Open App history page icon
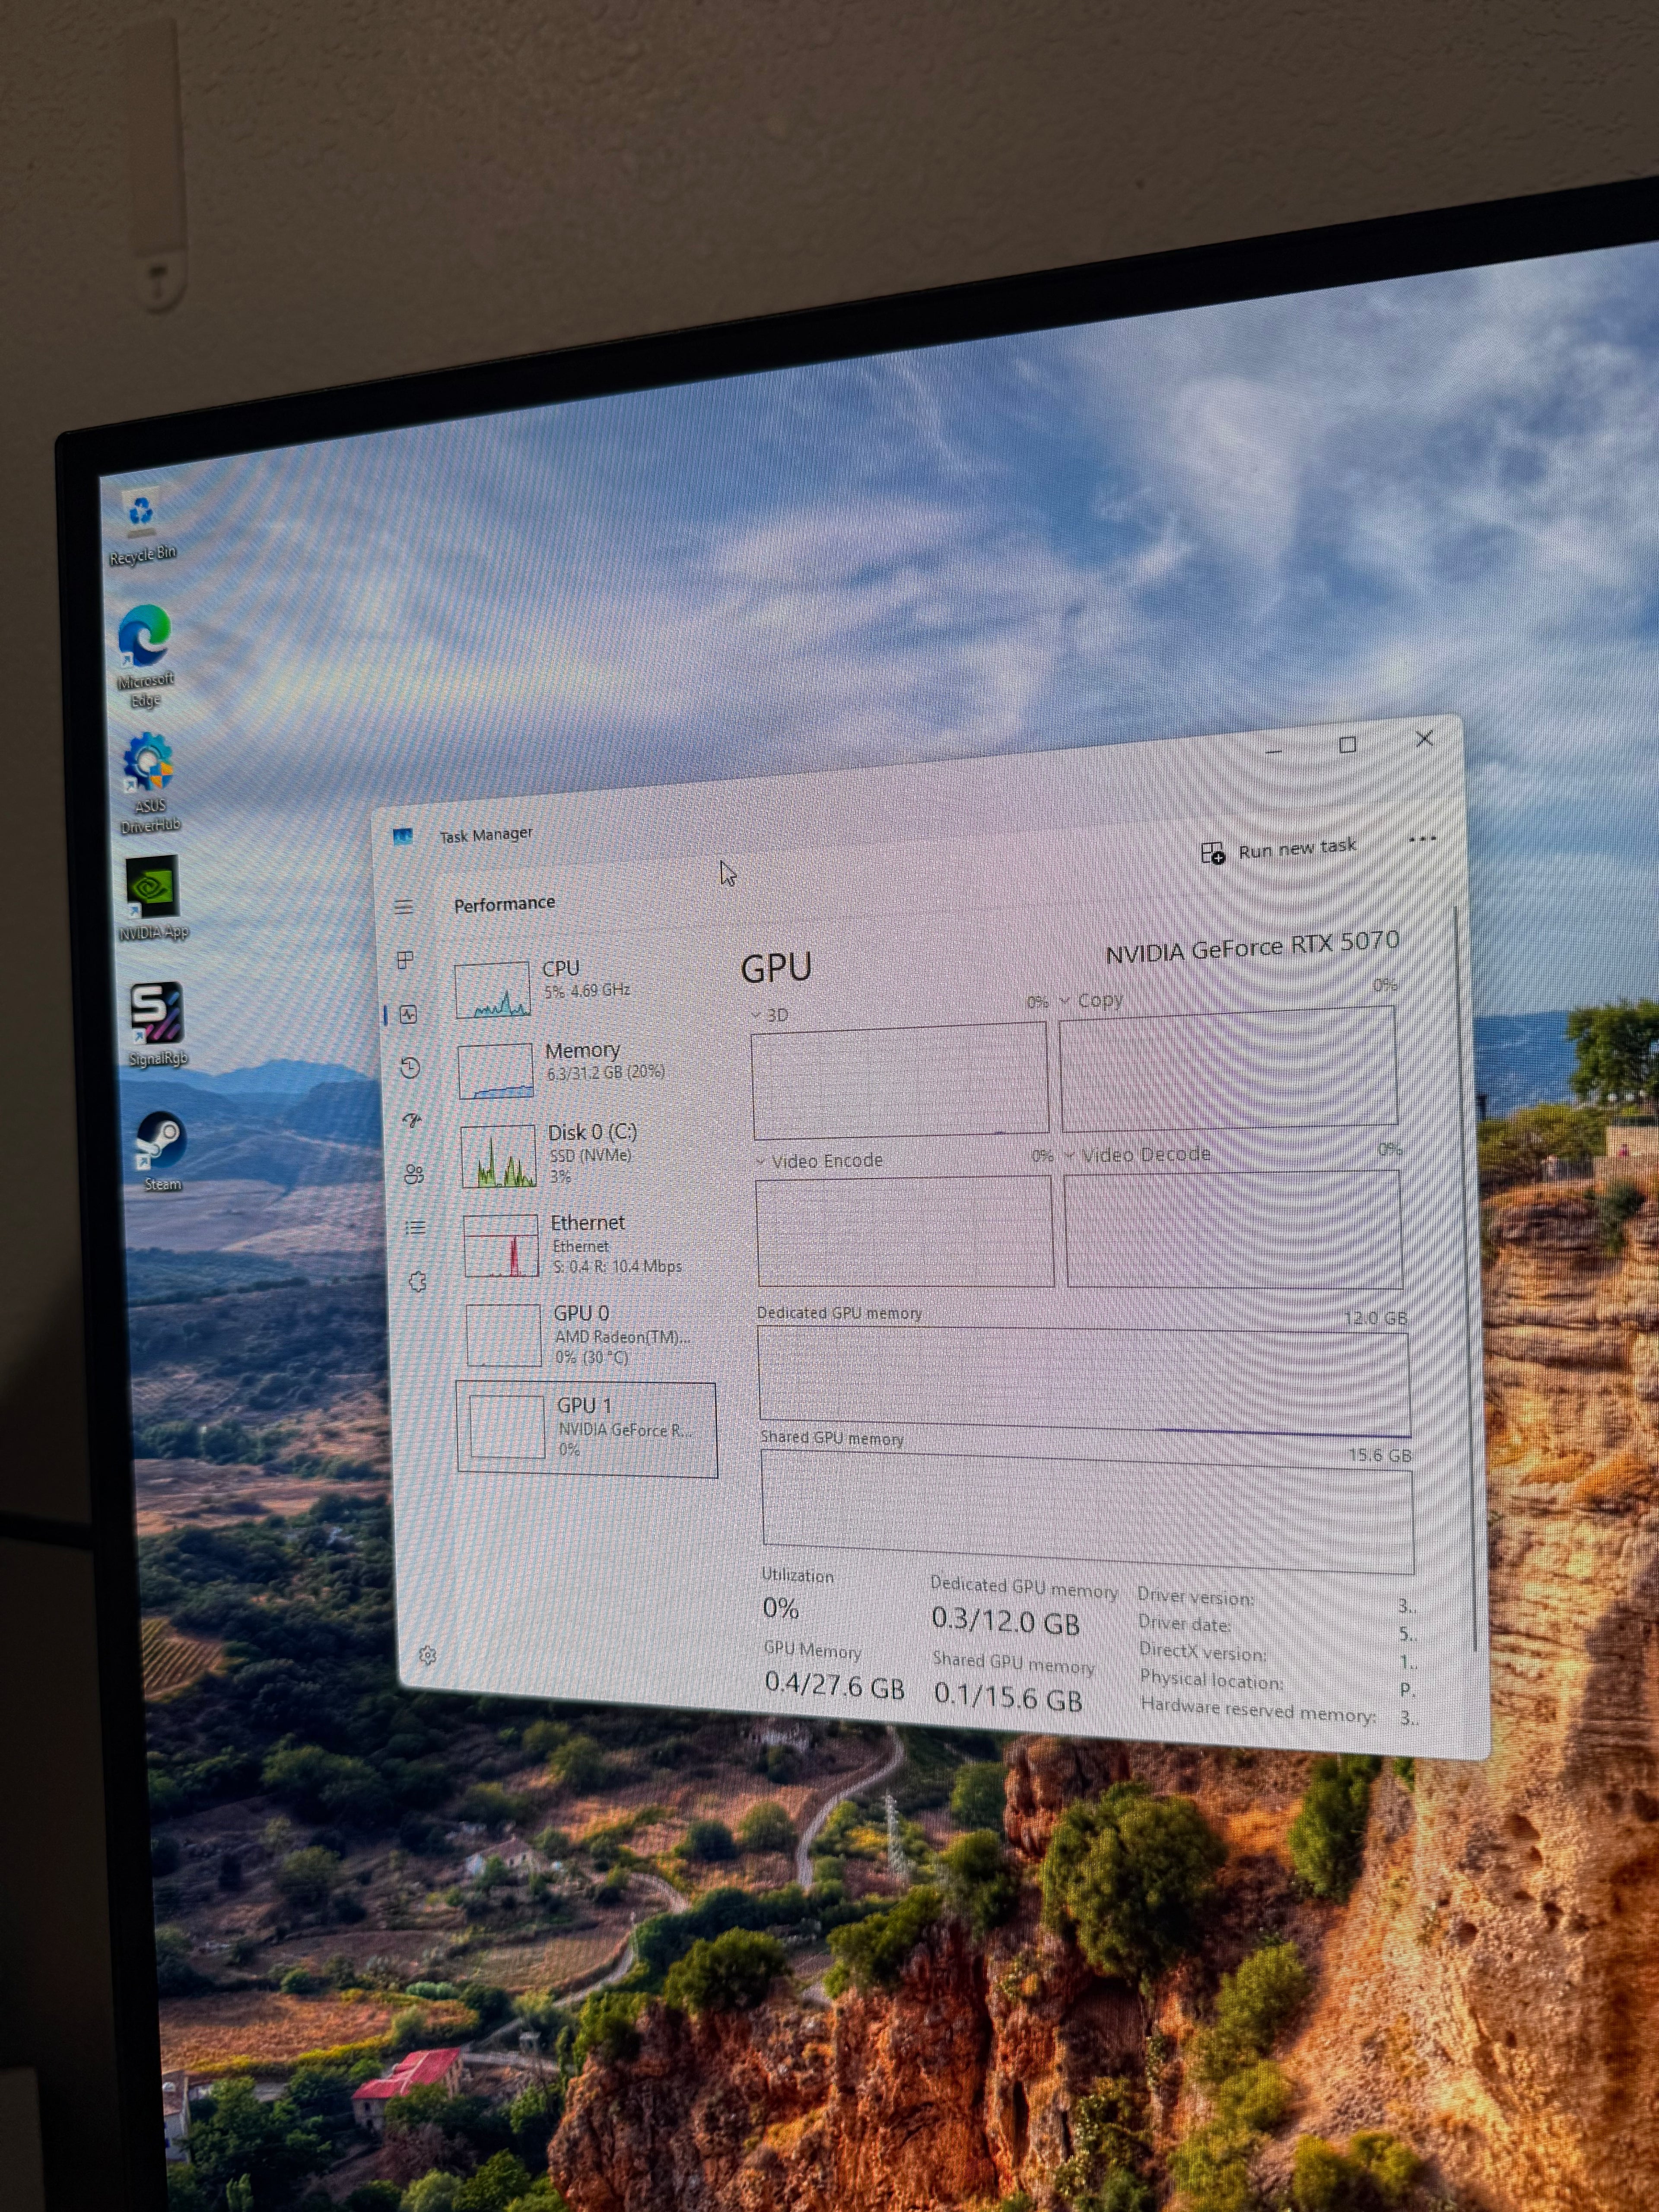The height and width of the screenshot is (2212, 1659). pos(410,1067)
